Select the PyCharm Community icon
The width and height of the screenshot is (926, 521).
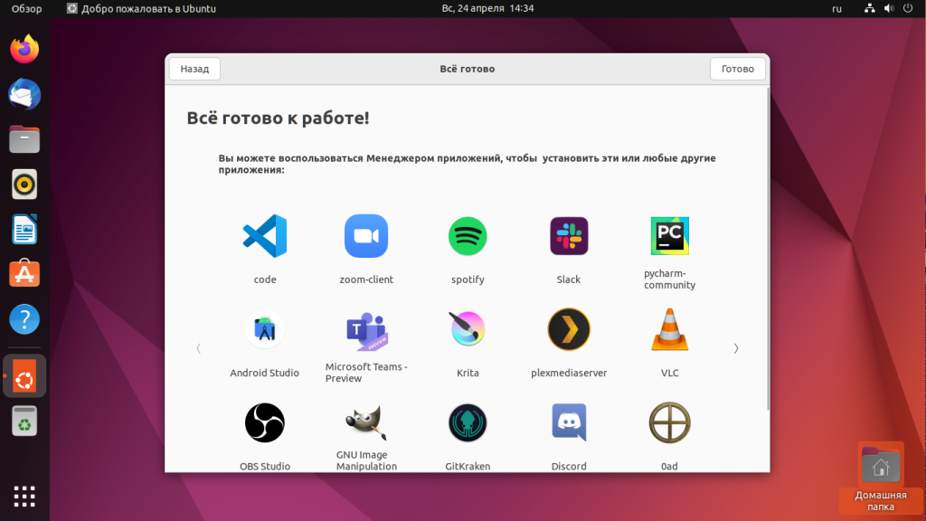[669, 236]
